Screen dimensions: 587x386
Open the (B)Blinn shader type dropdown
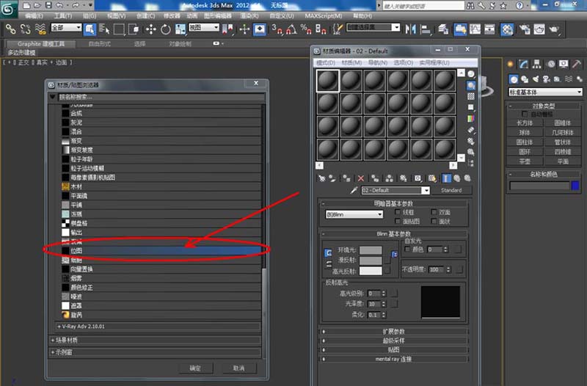point(354,214)
